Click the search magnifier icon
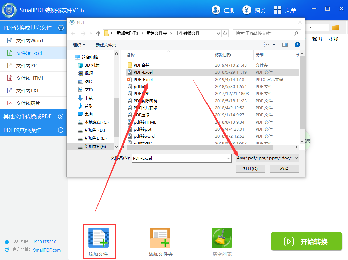The height and width of the screenshot is (260, 348). [x=296, y=33]
